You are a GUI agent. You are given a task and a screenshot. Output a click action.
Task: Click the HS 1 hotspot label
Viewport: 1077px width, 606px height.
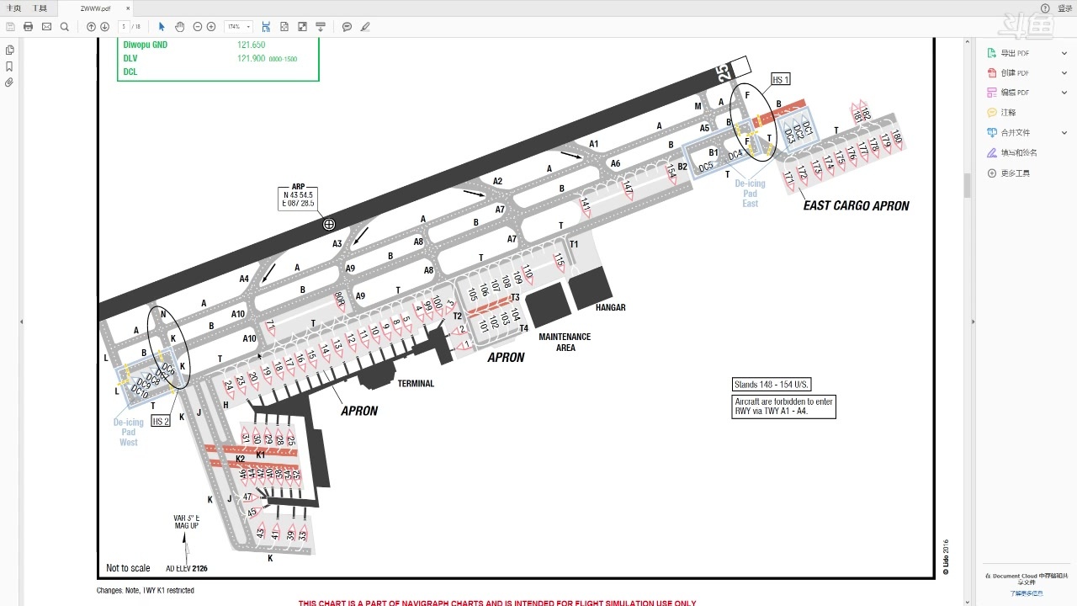click(x=781, y=80)
